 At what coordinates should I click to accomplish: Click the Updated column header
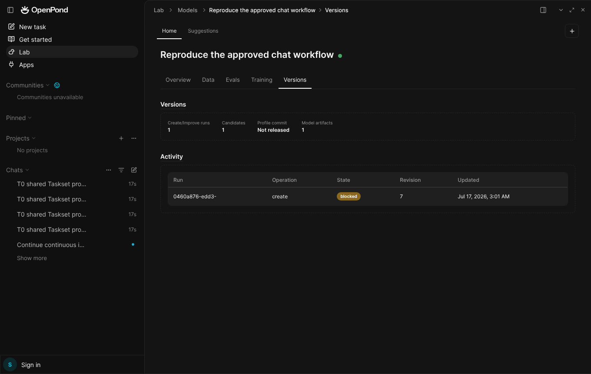click(x=468, y=180)
